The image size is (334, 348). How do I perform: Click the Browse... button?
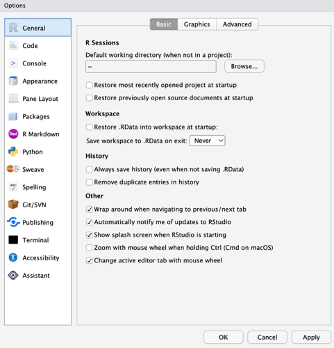coord(244,66)
